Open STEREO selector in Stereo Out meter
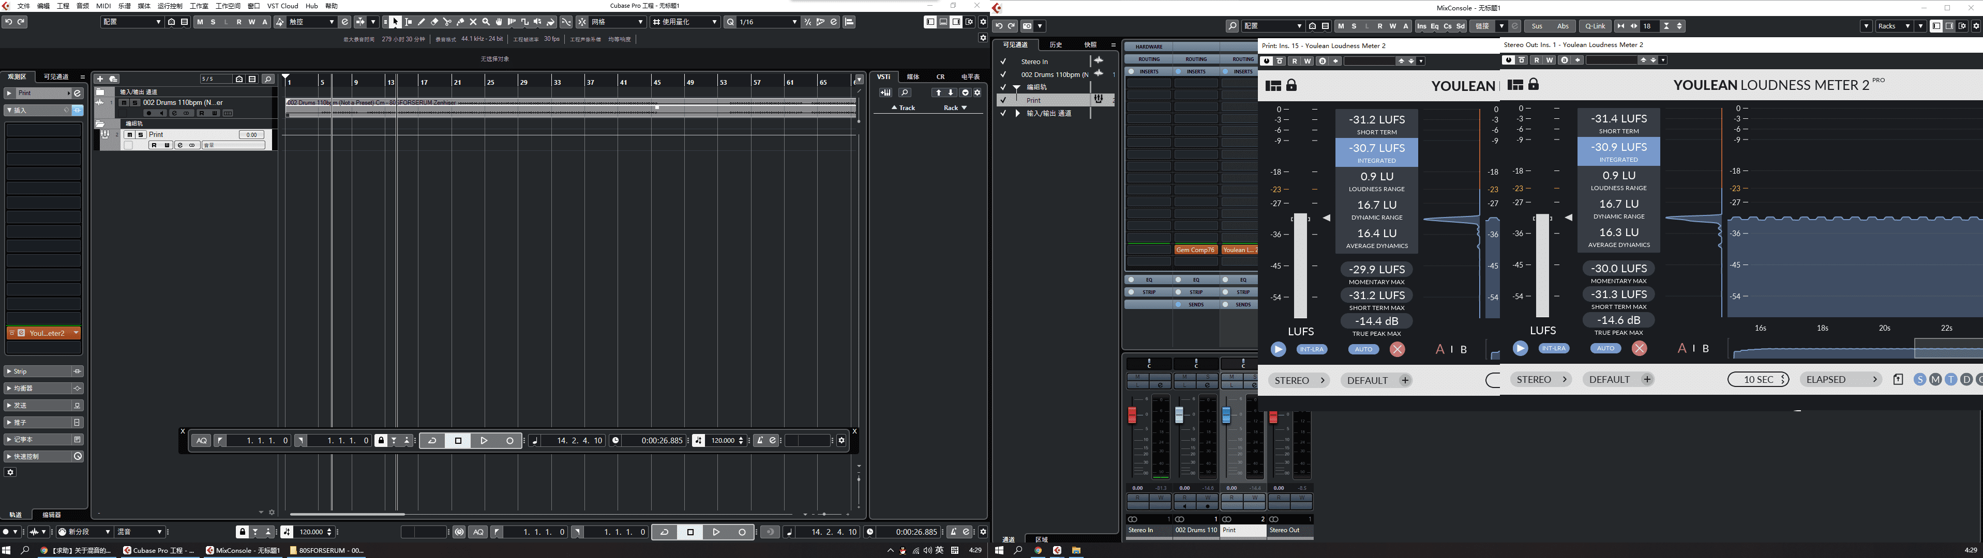The width and height of the screenshot is (1983, 558). pyautogui.click(x=1542, y=380)
